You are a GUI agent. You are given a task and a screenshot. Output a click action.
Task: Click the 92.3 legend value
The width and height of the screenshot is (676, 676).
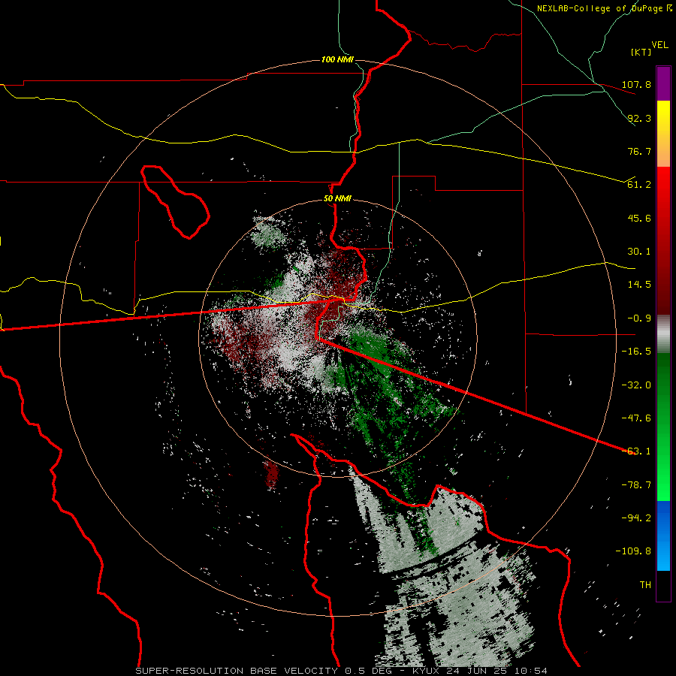(x=639, y=118)
